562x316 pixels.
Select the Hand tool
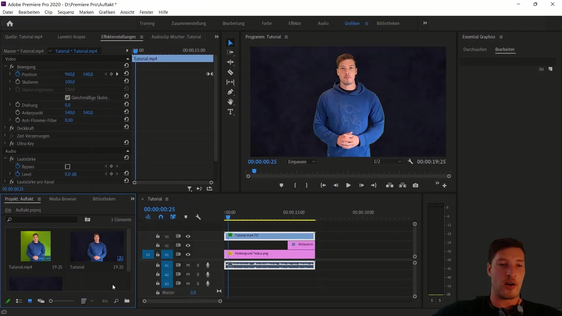230,102
